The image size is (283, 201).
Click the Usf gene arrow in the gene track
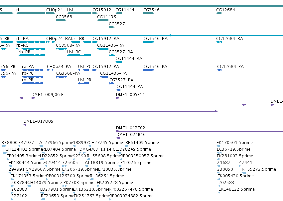tap(79, 13)
